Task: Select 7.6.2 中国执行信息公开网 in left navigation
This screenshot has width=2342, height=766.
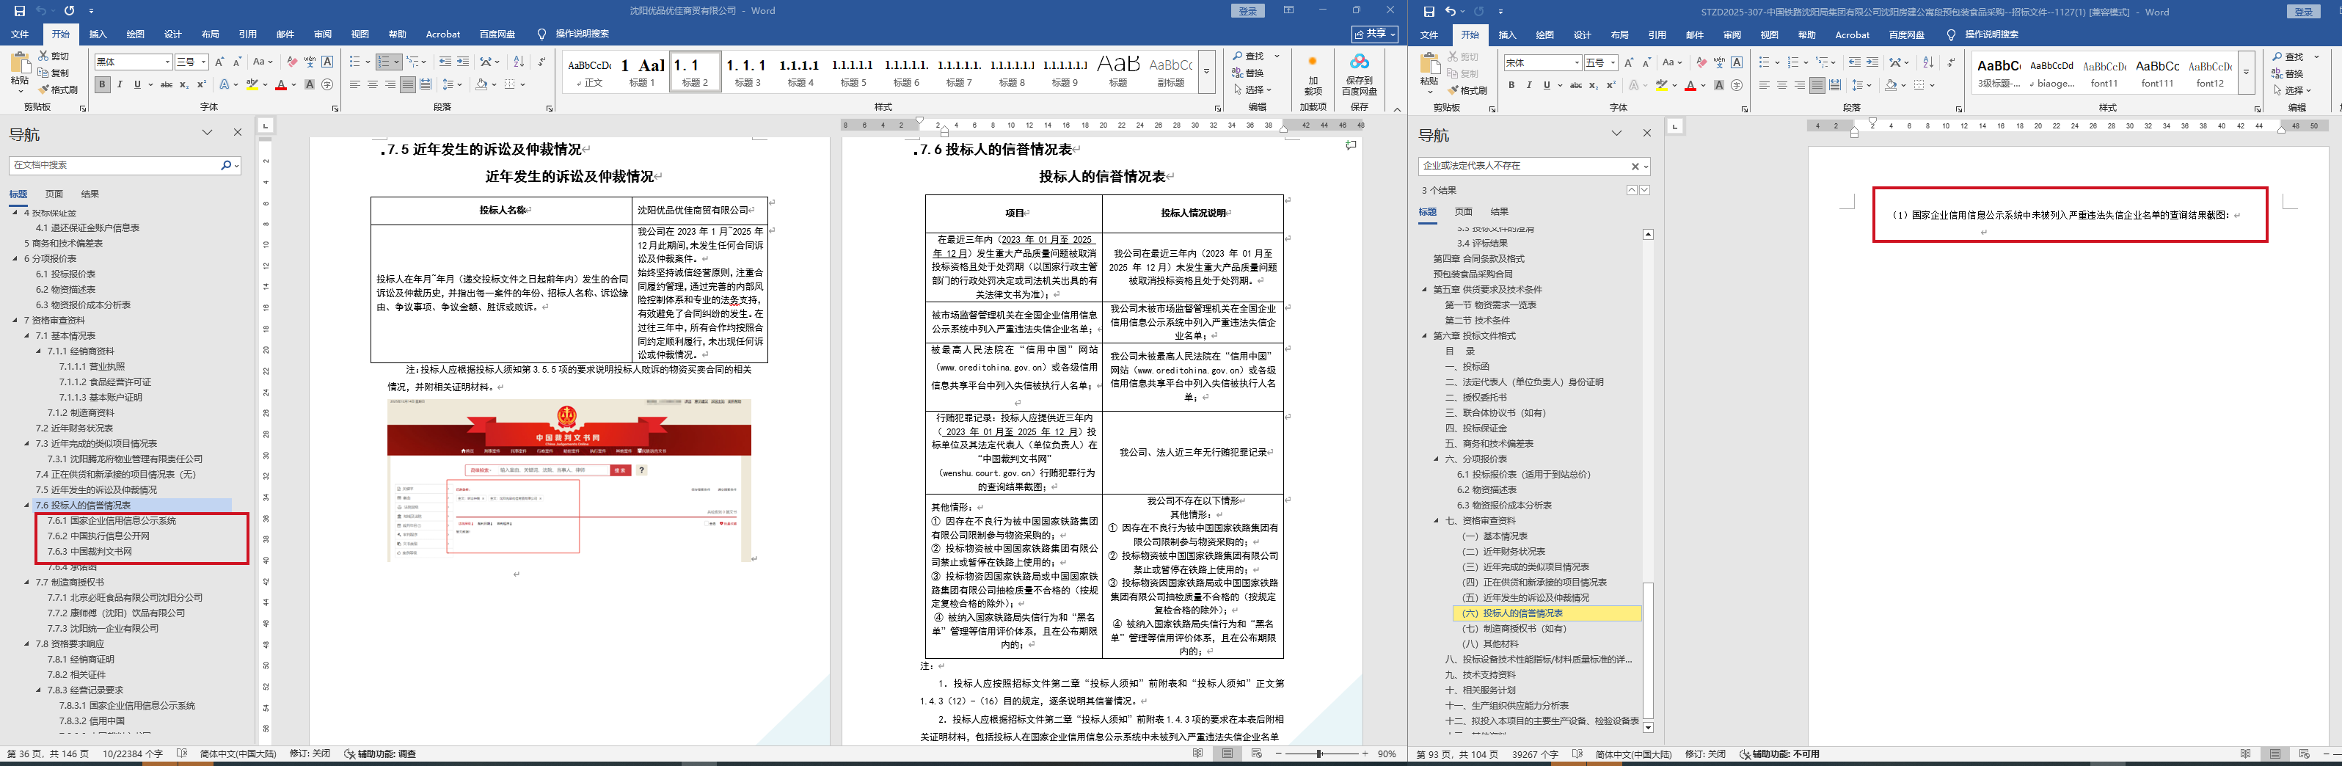Action: pyautogui.click(x=98, y=536)
